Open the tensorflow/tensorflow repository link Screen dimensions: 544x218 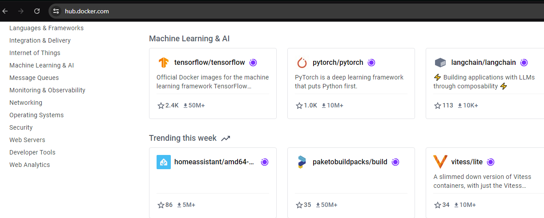click(210, 63)
